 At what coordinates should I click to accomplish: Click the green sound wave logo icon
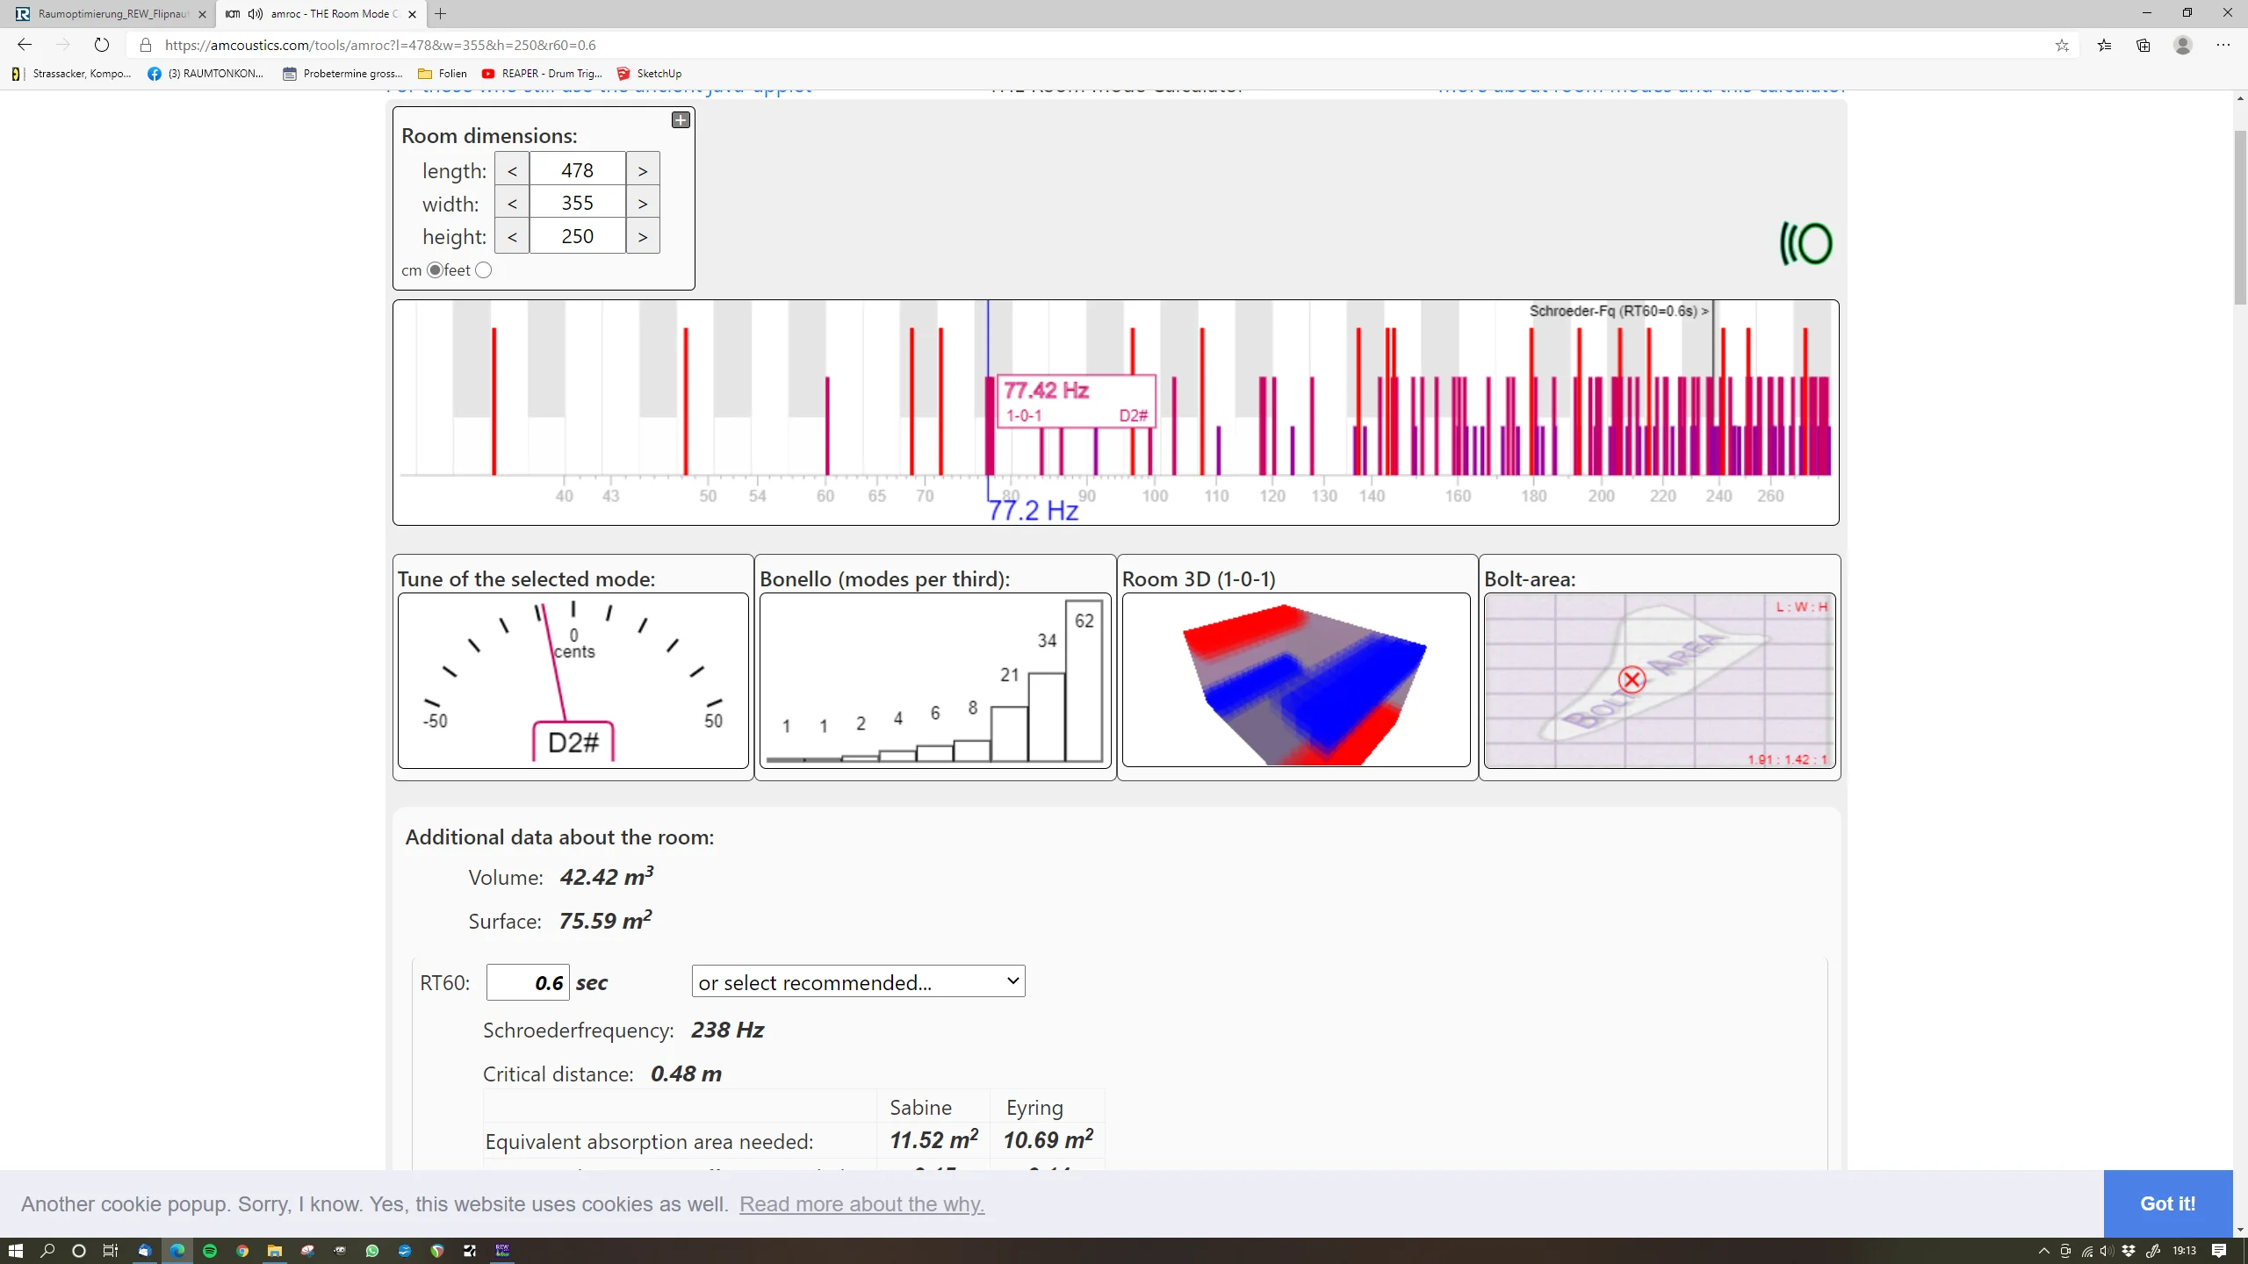1805,243
